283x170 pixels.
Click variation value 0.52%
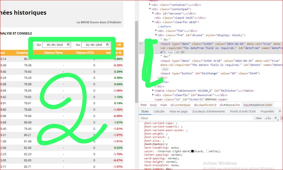(118, 148)
